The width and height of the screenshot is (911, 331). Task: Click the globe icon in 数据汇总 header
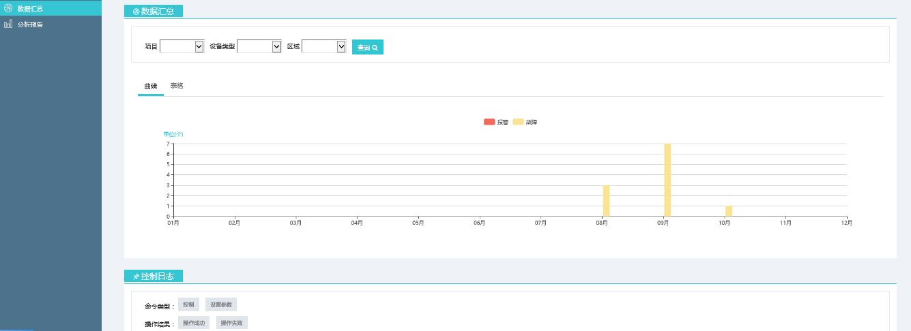136,11
